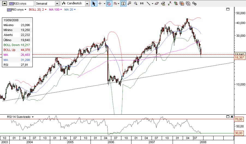Click the collapse arrow button at toolbar start

5,4
